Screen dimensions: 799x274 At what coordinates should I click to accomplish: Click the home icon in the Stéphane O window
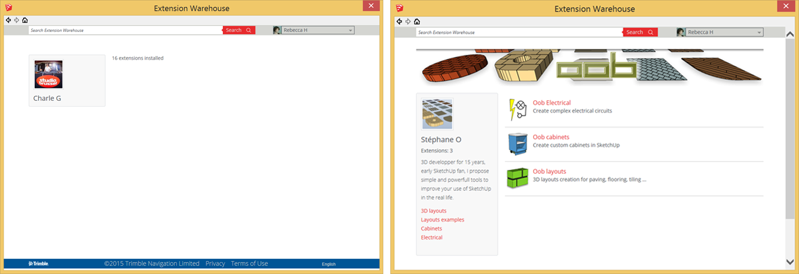(x=417, y=22)
